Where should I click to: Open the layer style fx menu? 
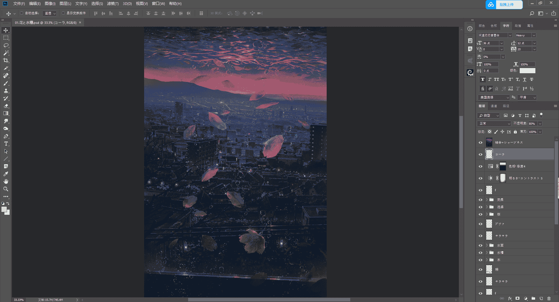[510, 298]
